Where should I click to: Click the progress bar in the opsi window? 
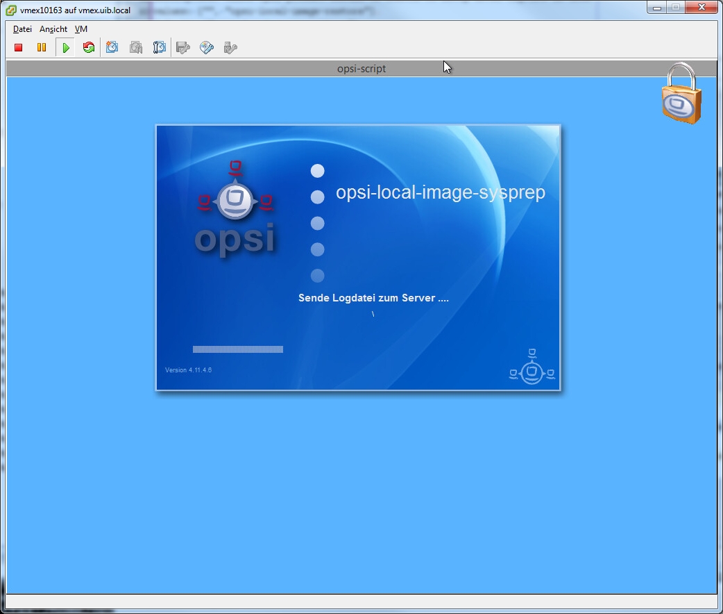(x=238, y=349)
